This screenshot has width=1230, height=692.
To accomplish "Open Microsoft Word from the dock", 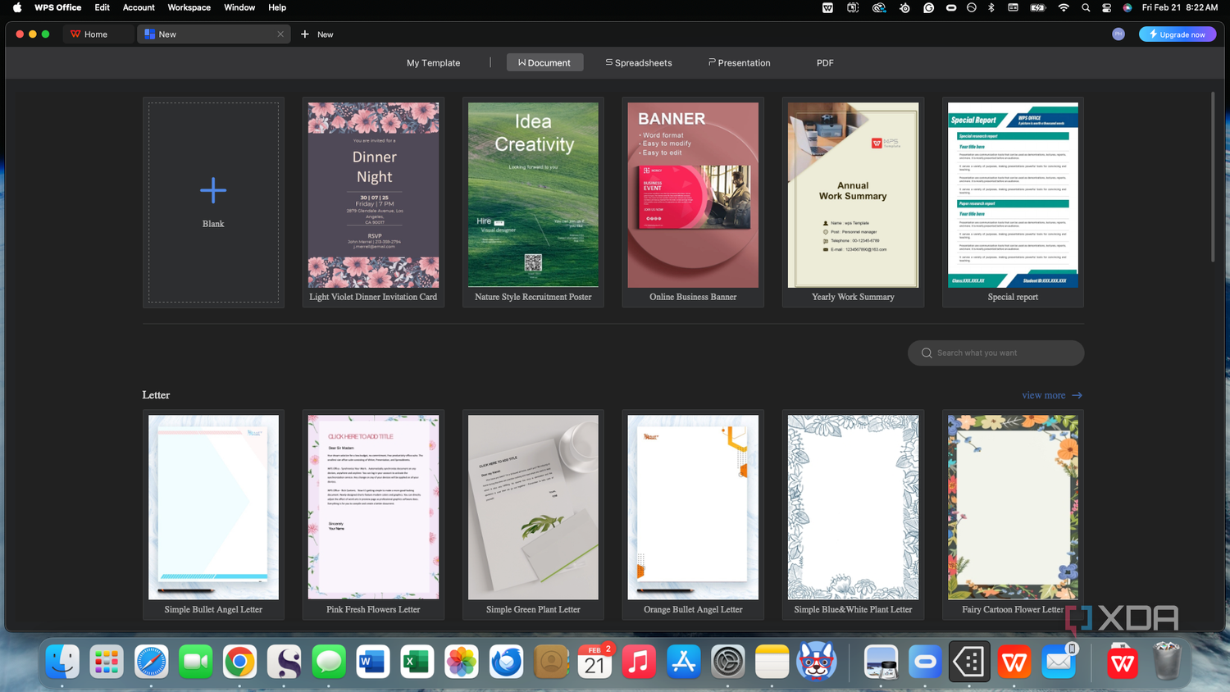I will [x=373, y=662].
